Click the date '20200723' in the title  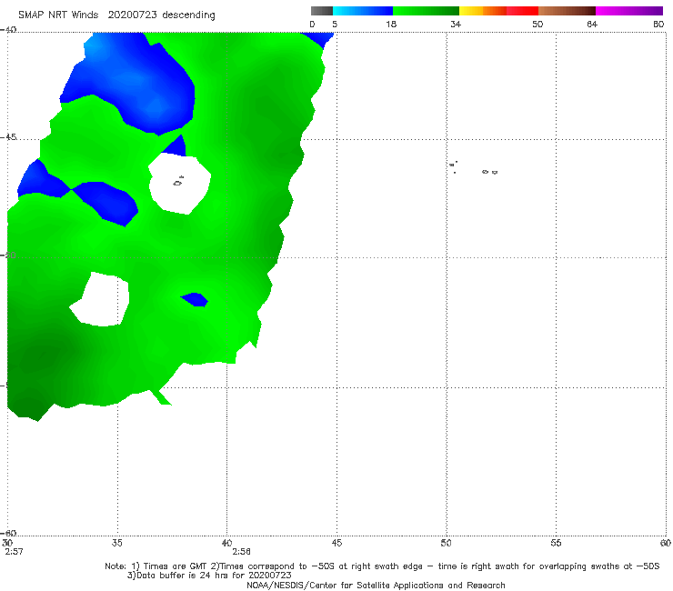point(132,15)
